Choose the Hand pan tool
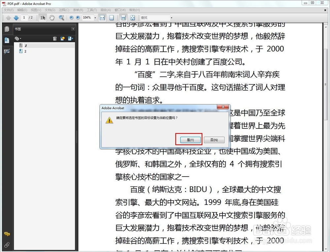 coord(52,18)
